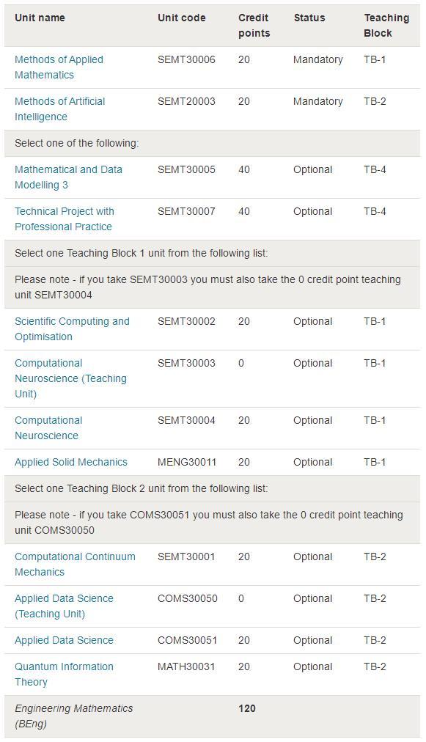Open Applied Data Science unit COMS30051
This screenshot has height=742, width=426.
coord(64,640)
